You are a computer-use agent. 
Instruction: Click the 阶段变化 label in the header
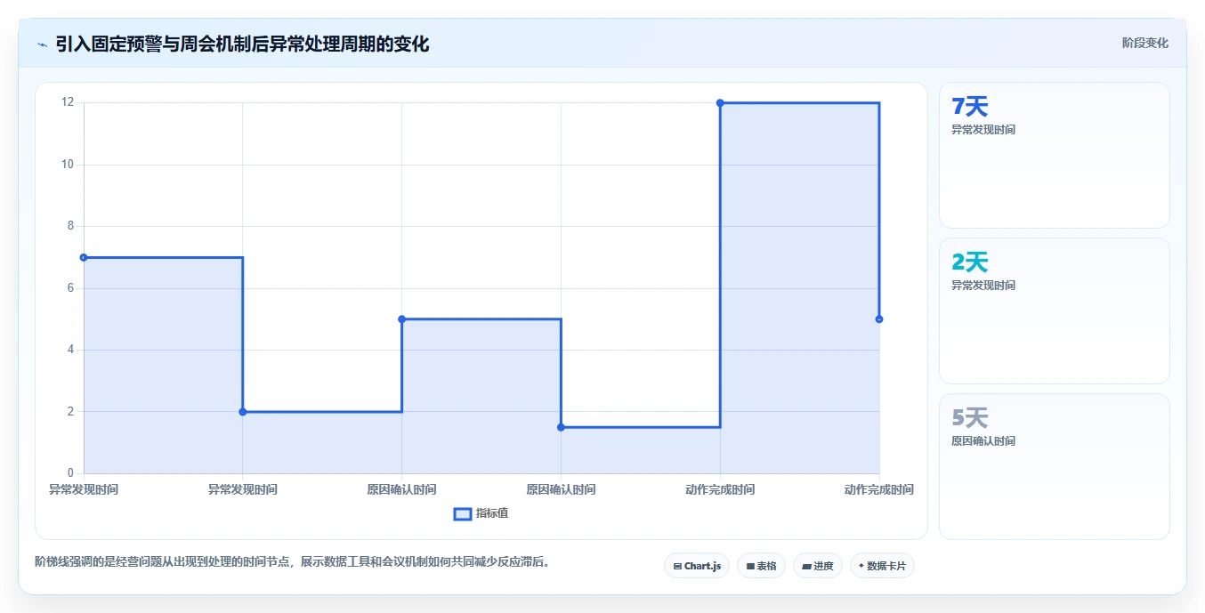click(x=1144, y=43)
